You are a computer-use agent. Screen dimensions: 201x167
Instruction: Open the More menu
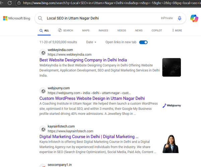click(177, 30)
